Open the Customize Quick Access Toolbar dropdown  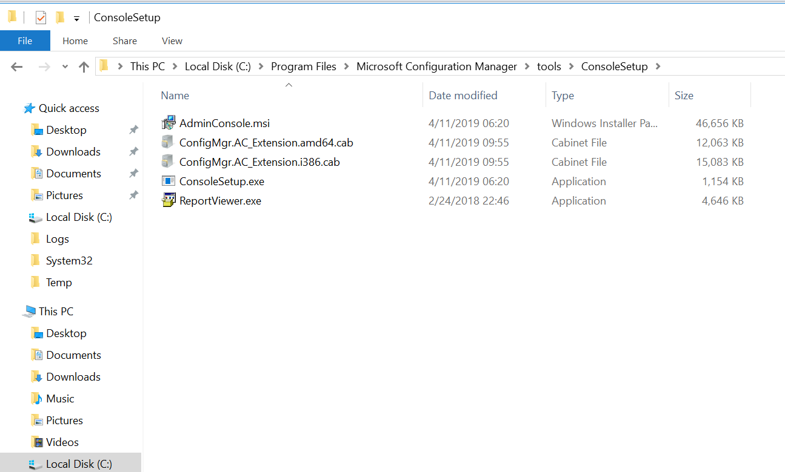click(x=76, y=18)
